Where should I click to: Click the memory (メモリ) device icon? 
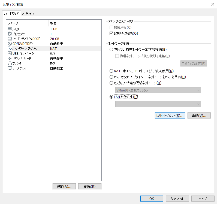(10, 29)
